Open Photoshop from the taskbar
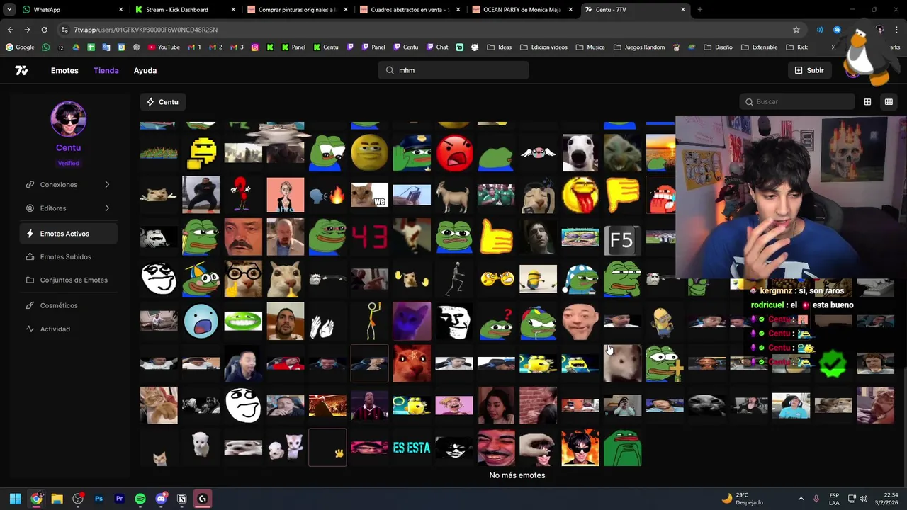The height and width of the screenshot is (510, 907). [x=98, y=499]
